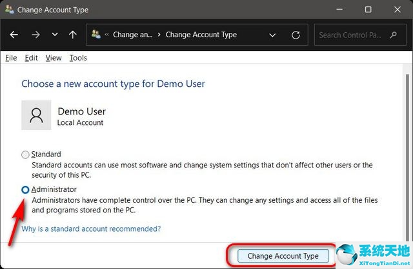Screen dimensions: 413x269
Task: Open recent locations dropdown chevron
Action: [x=54, y=34]
